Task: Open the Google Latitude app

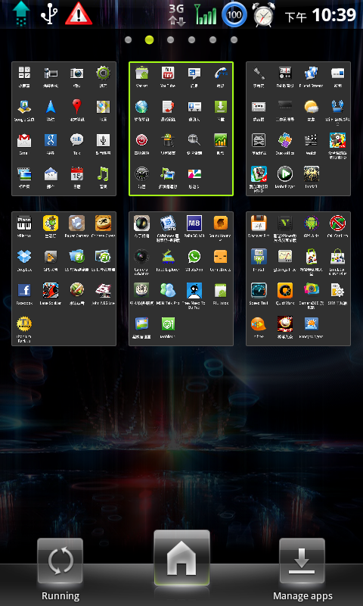Action: tap(24, 106)
